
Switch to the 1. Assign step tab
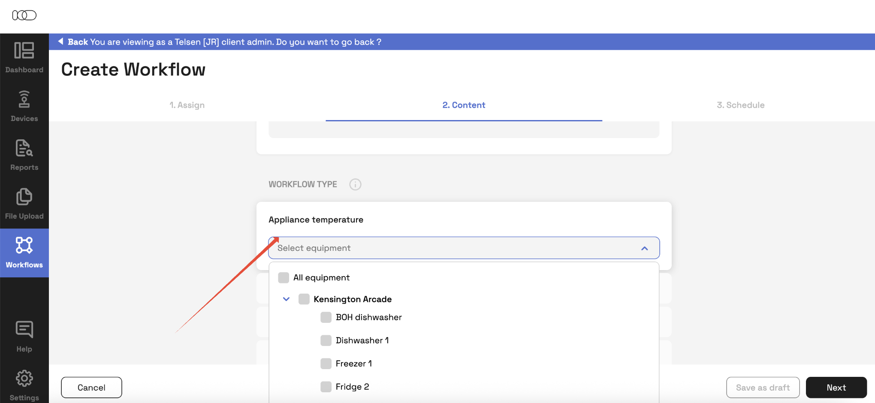point(187,105)
